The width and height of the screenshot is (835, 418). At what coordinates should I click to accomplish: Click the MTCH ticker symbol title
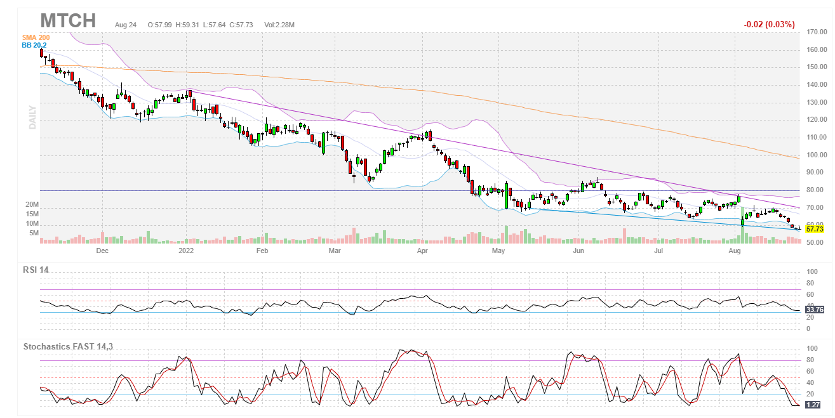[x=68, y=20]
